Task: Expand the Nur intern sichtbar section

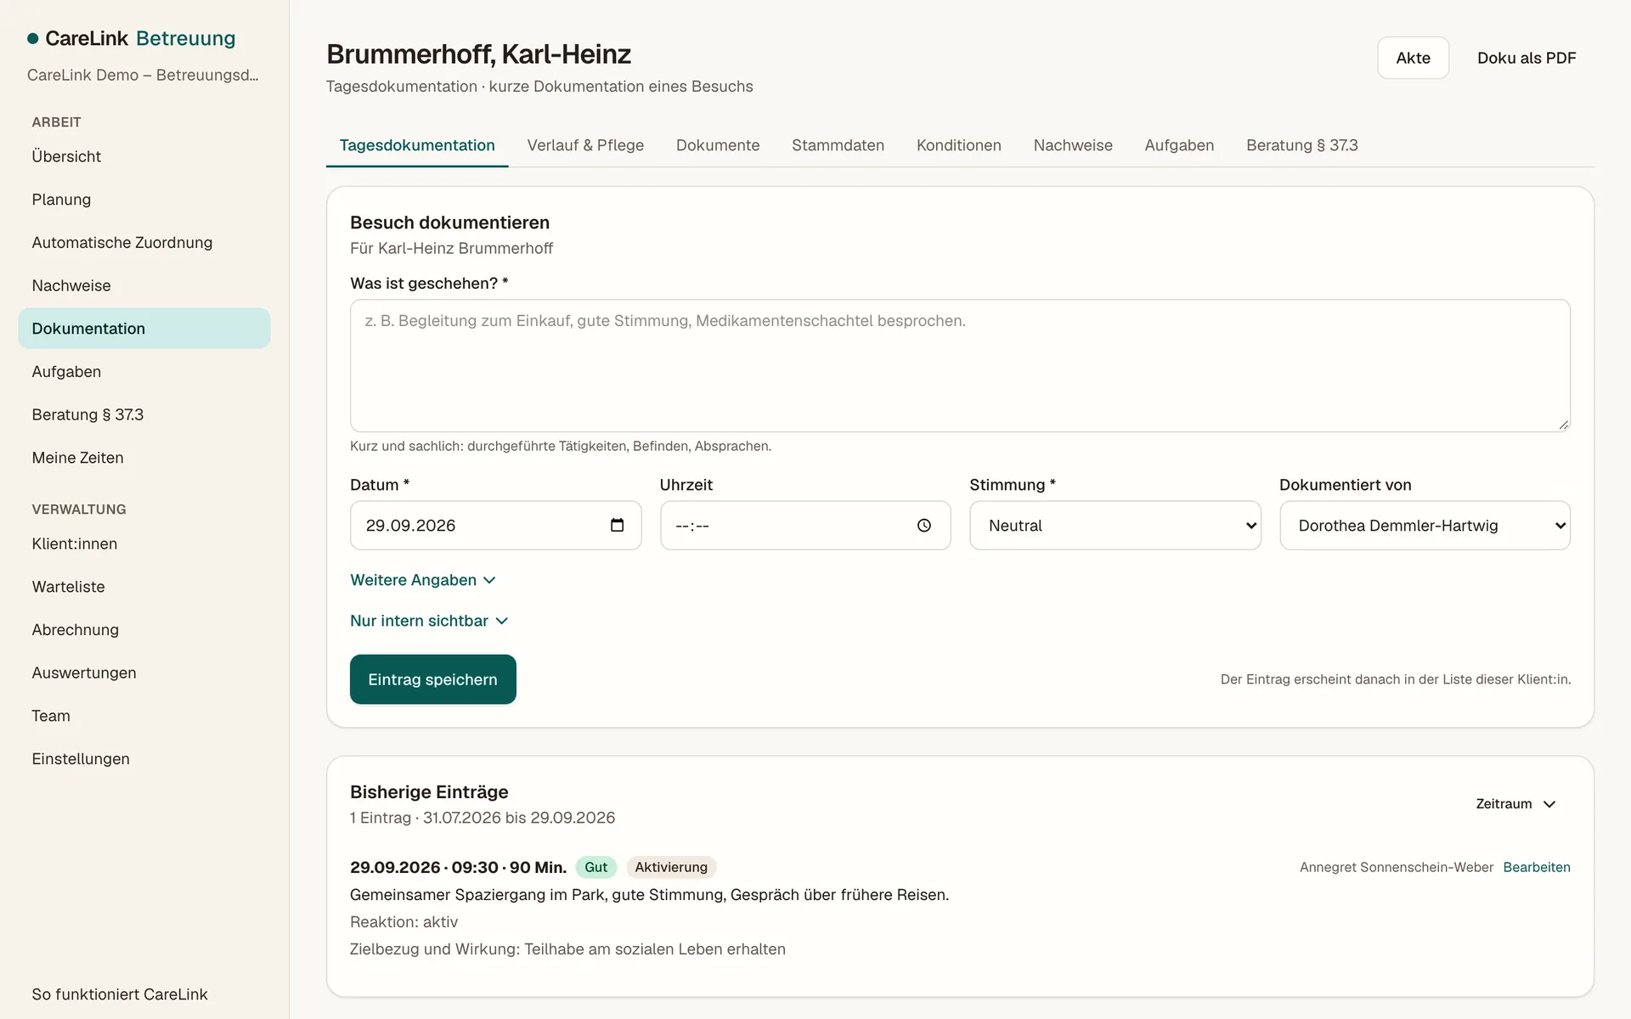Action: (x=429, y=621)
